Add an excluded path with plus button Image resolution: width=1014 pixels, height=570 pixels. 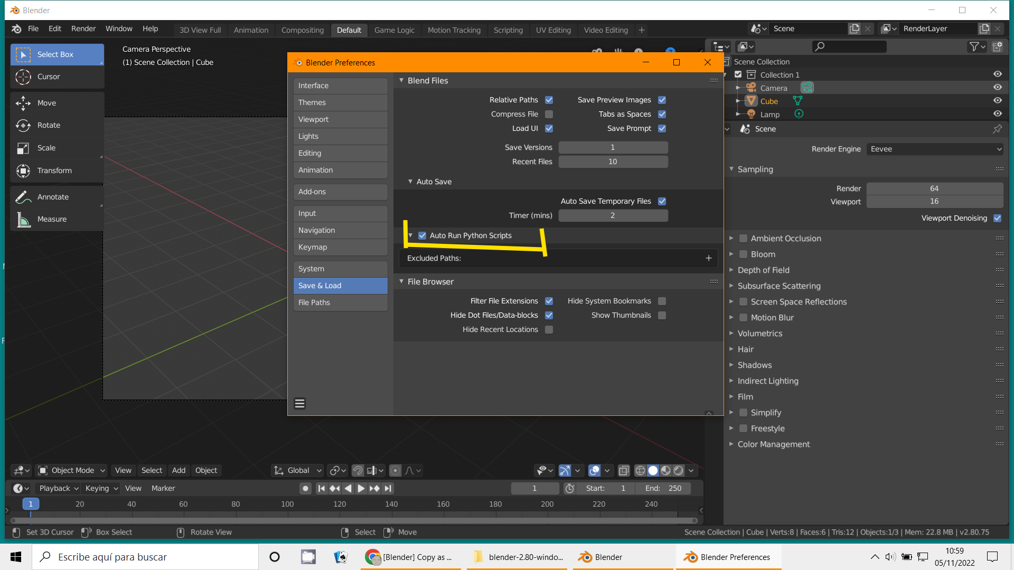[x=708, y=258]
